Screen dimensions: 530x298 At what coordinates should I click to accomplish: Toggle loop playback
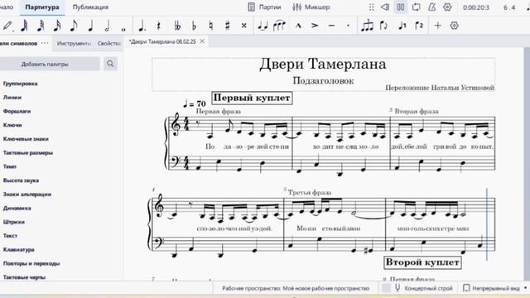point(417,7)
